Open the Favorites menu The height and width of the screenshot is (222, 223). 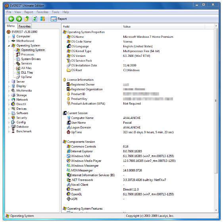pyautogui.click(x=42, y=12)
